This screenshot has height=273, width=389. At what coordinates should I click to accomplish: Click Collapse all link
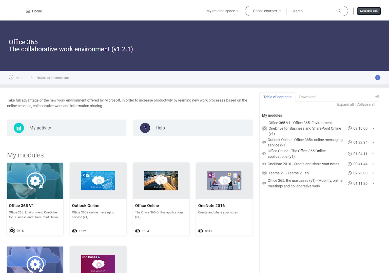[366, 104]
